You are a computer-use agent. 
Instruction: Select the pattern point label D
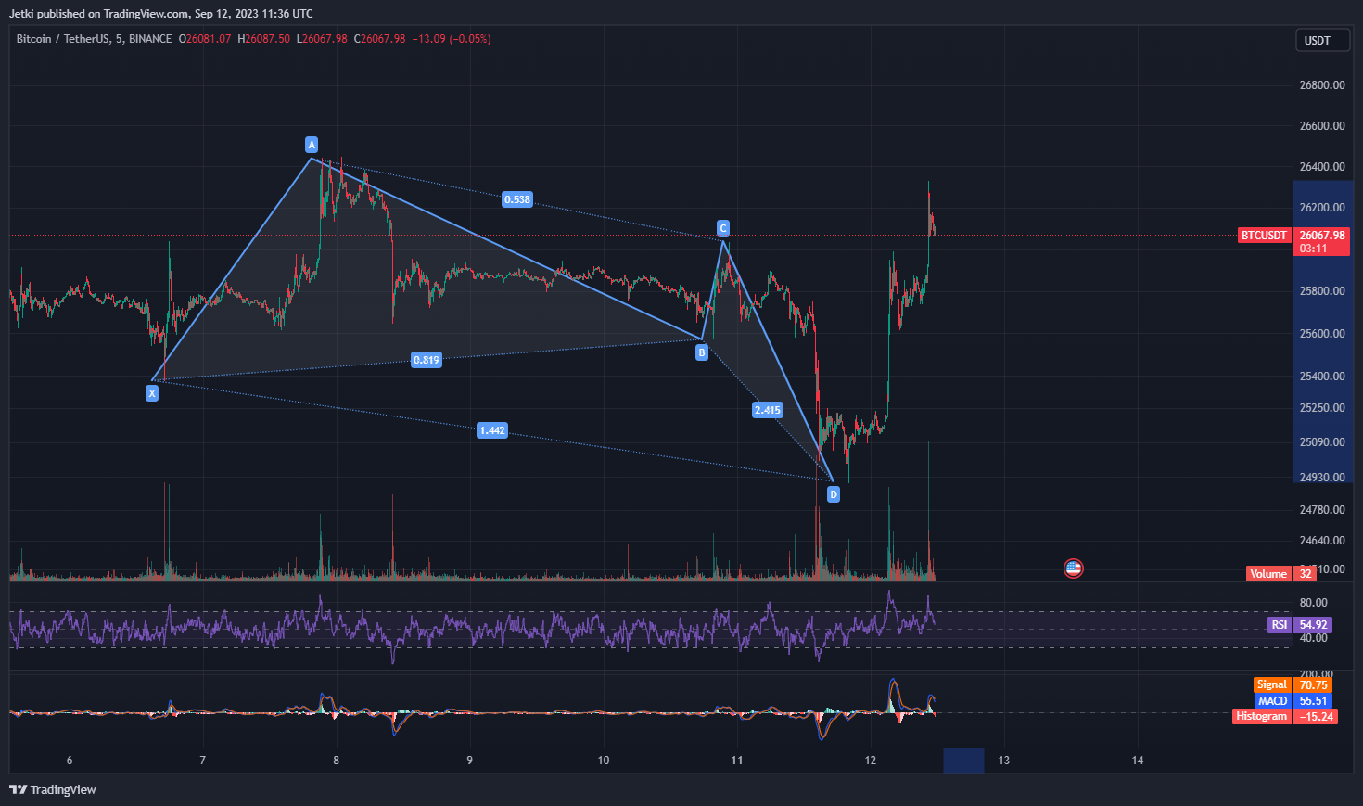pyautogui.click(x=834, y=494)
